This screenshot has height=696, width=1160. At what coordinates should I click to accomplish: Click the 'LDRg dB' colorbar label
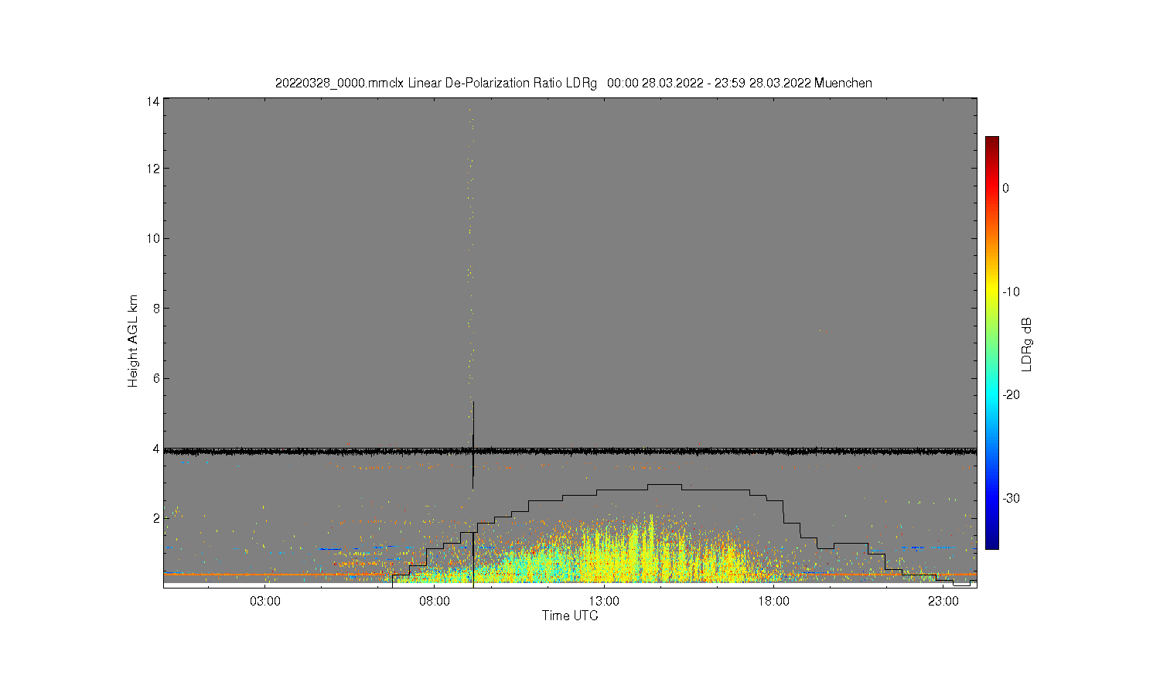1027,344
